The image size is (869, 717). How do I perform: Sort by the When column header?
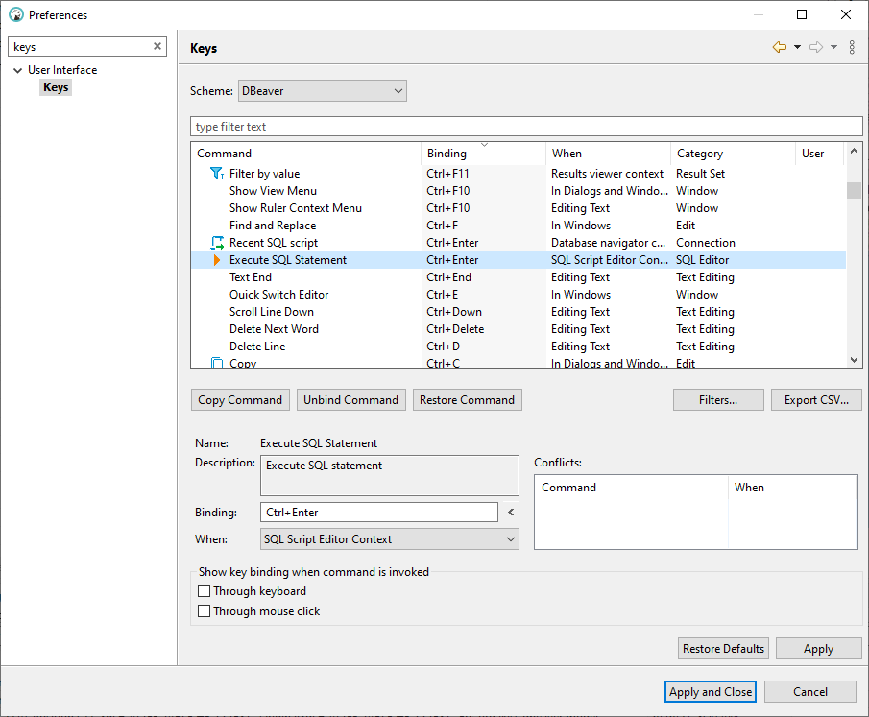tap(609, 154)
